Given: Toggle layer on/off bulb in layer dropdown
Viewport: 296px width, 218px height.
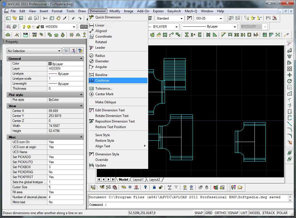Looking at the screenshot, I should [24, 27].
